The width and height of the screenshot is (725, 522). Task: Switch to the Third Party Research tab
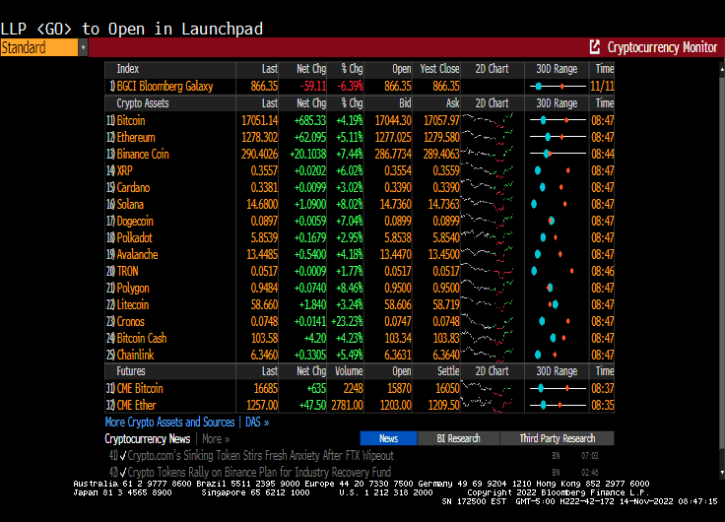click(557, 438)
